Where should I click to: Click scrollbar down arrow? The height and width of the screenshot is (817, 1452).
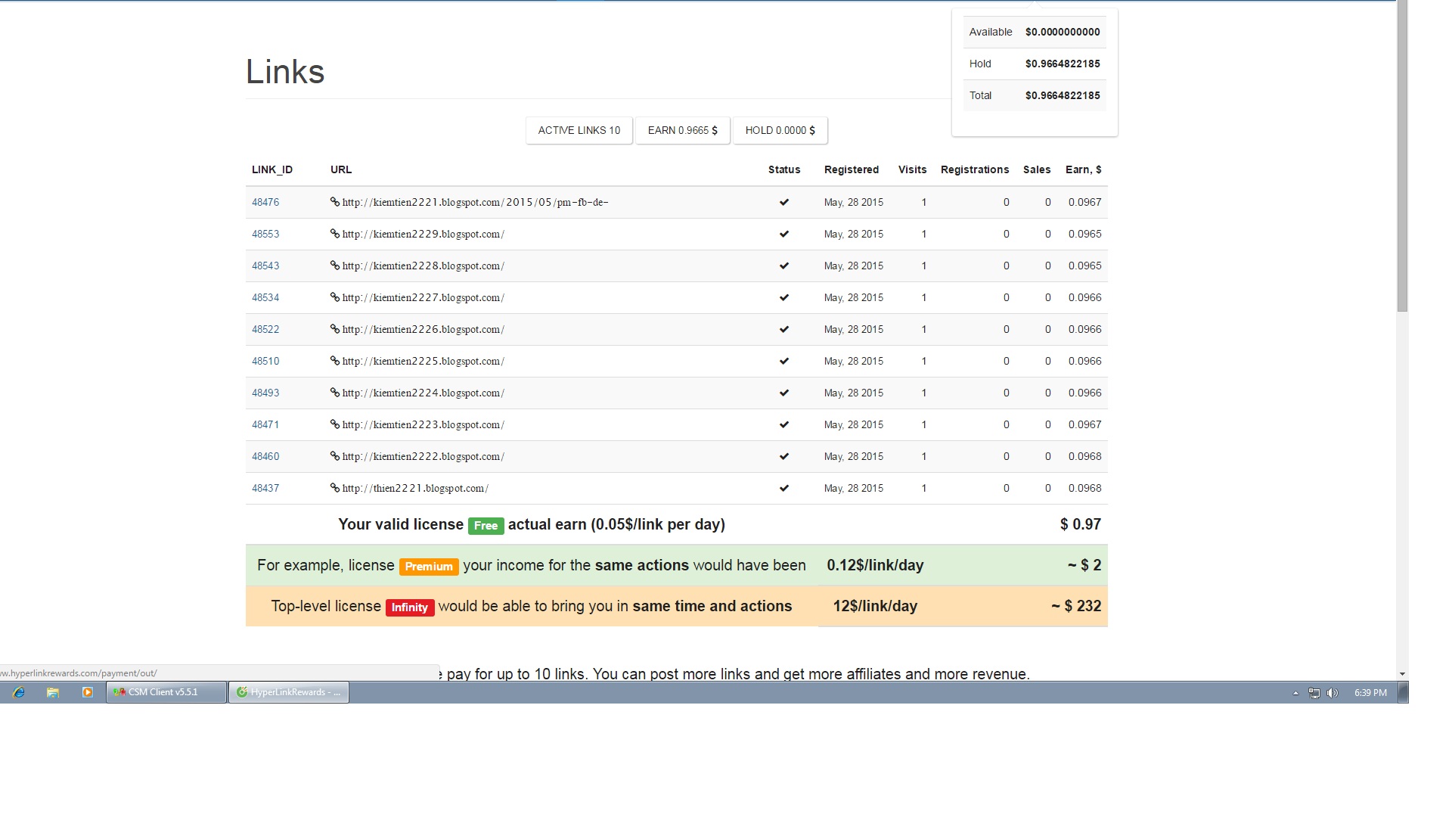(1402, 673)
